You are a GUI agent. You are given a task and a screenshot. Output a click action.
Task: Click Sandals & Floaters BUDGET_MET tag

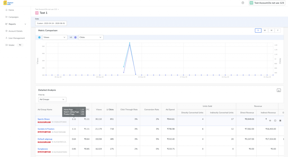[x=44, y=132]
